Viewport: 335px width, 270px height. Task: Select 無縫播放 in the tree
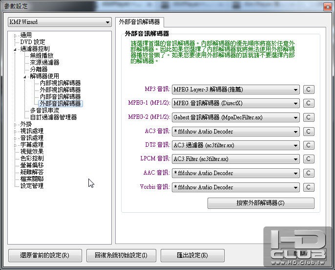[42, 56]
